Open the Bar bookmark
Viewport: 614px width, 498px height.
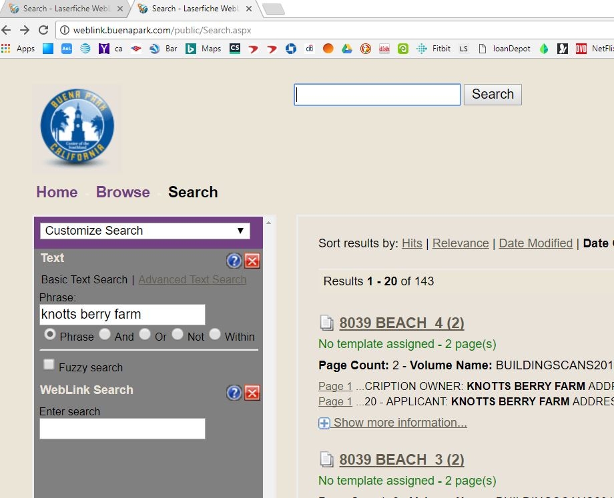click(x=164, y=49)
